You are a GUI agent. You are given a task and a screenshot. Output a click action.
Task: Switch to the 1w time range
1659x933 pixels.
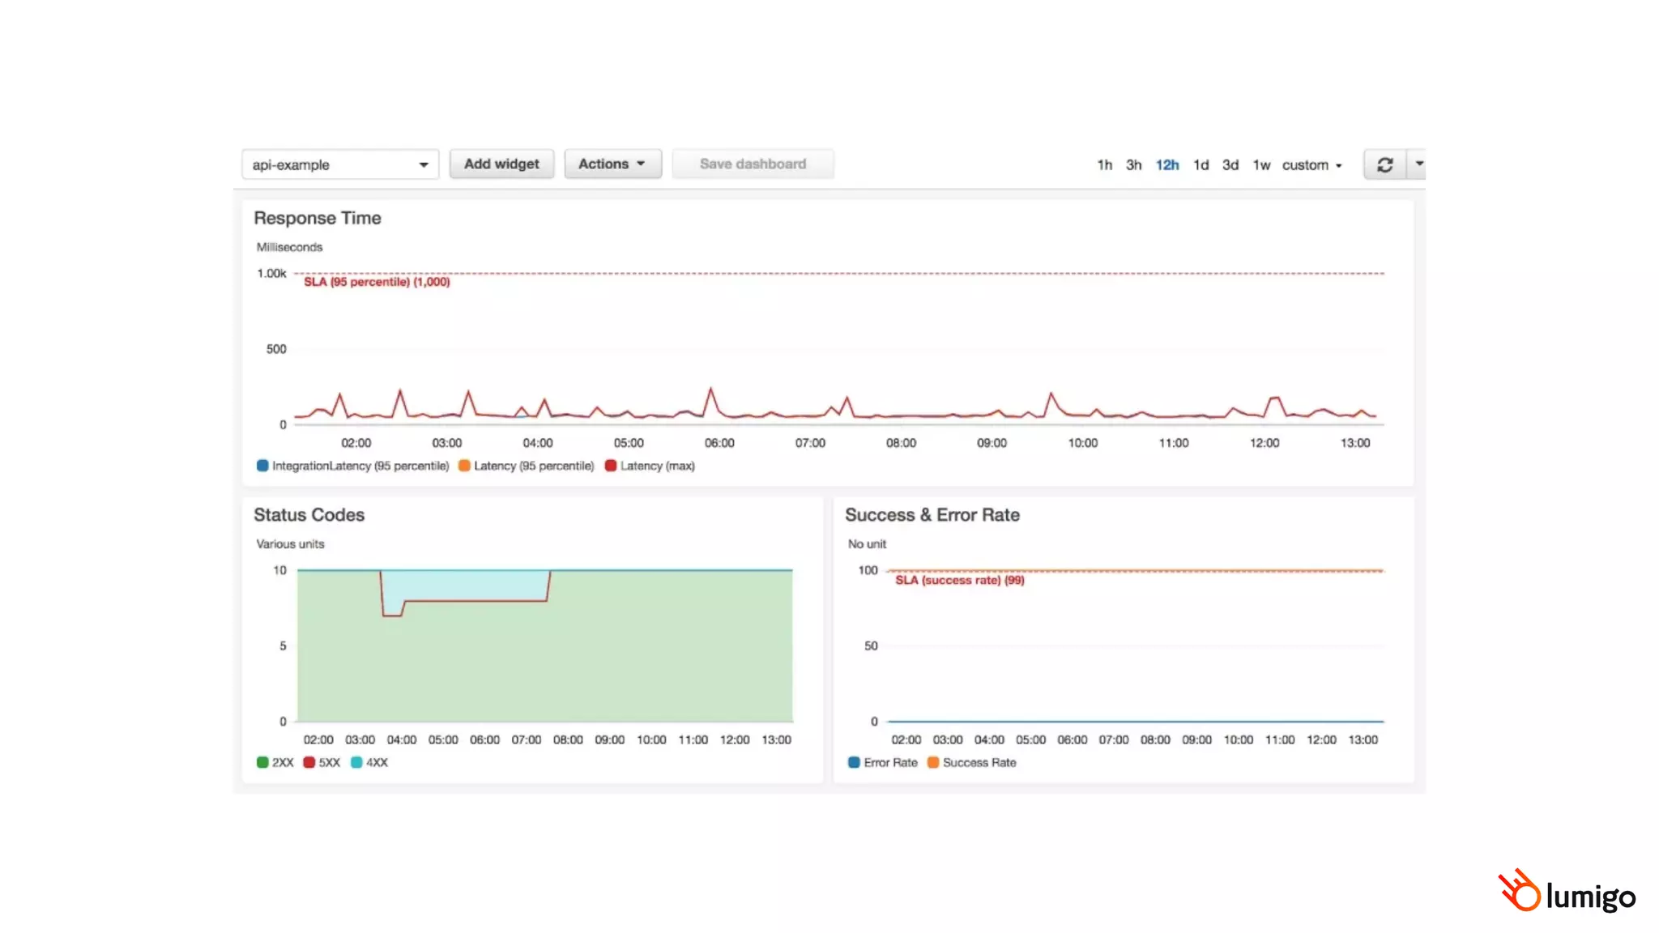coord(1261,165)
